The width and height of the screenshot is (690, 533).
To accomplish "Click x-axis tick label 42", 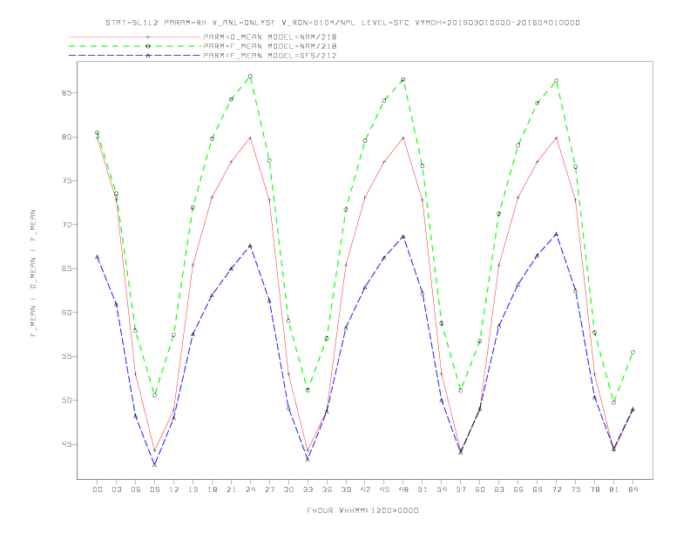I will pos(365,489).
